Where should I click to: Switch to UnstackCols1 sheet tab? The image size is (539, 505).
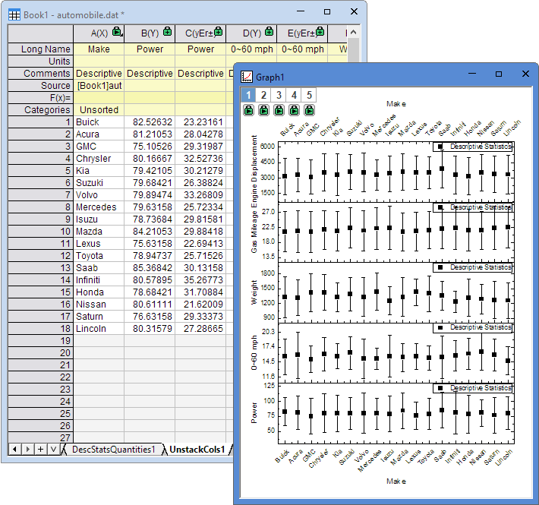point(197,450)
